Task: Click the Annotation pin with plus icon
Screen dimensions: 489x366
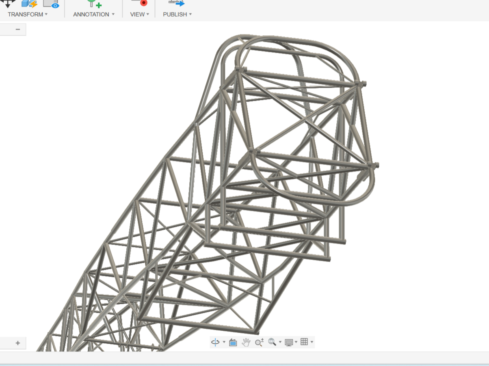Action: (x=94, y=4)
